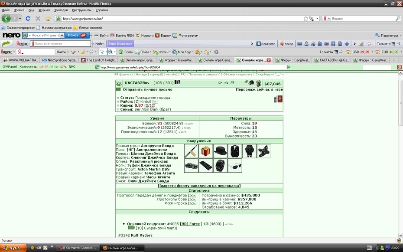Viewport: 403px width, 252px height.
Task: Switch to the NitroSyndrome Syzra tab
Action: (59, 60)
